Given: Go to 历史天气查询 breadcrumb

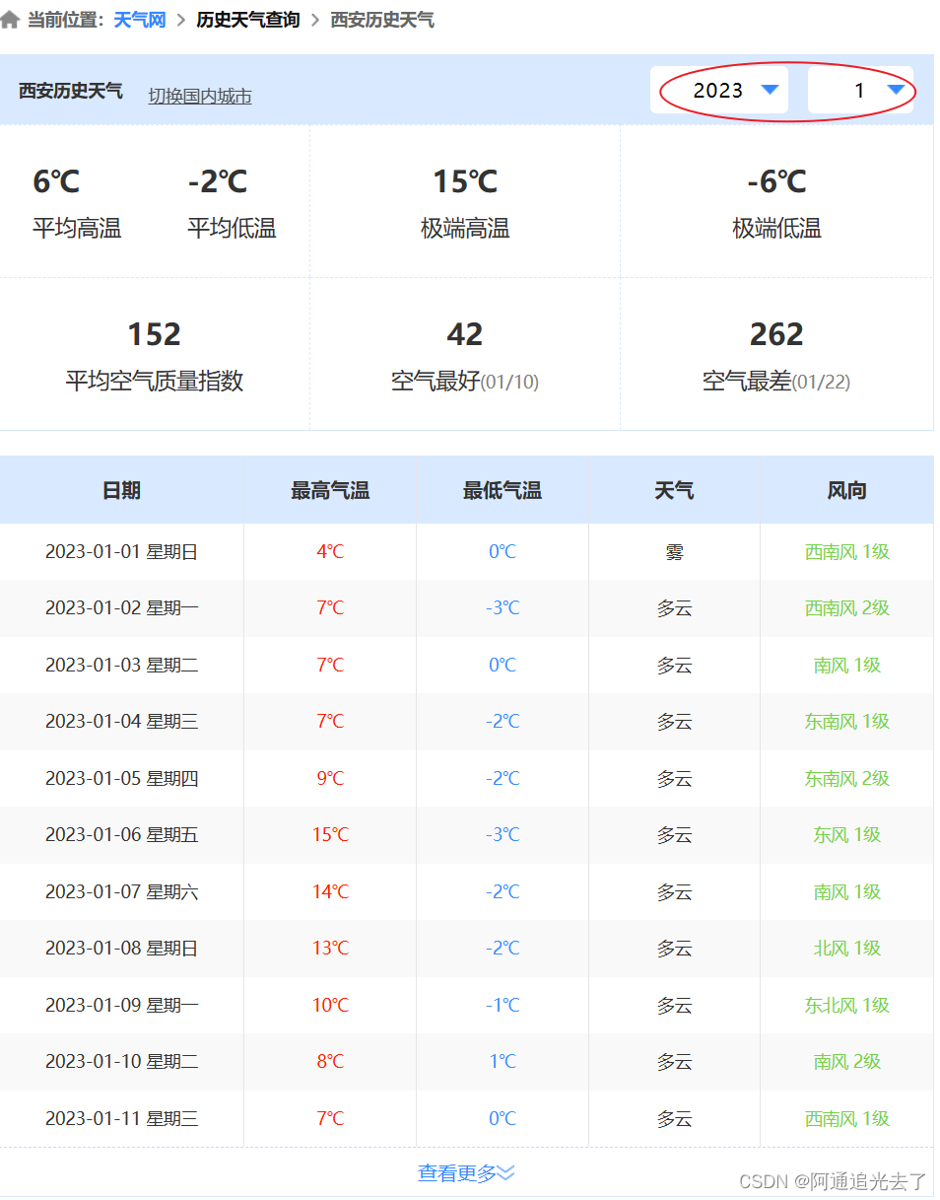Looking at the screenshot, I should tap(248, 20).
